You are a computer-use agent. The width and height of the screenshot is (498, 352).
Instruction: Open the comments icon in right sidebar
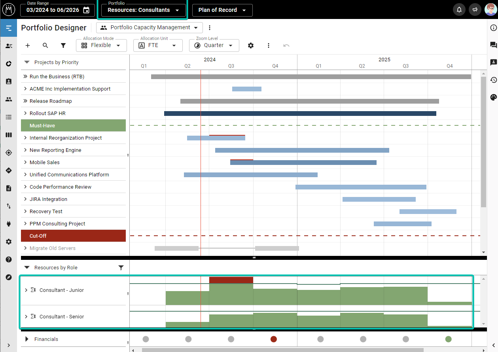(493, 45)
